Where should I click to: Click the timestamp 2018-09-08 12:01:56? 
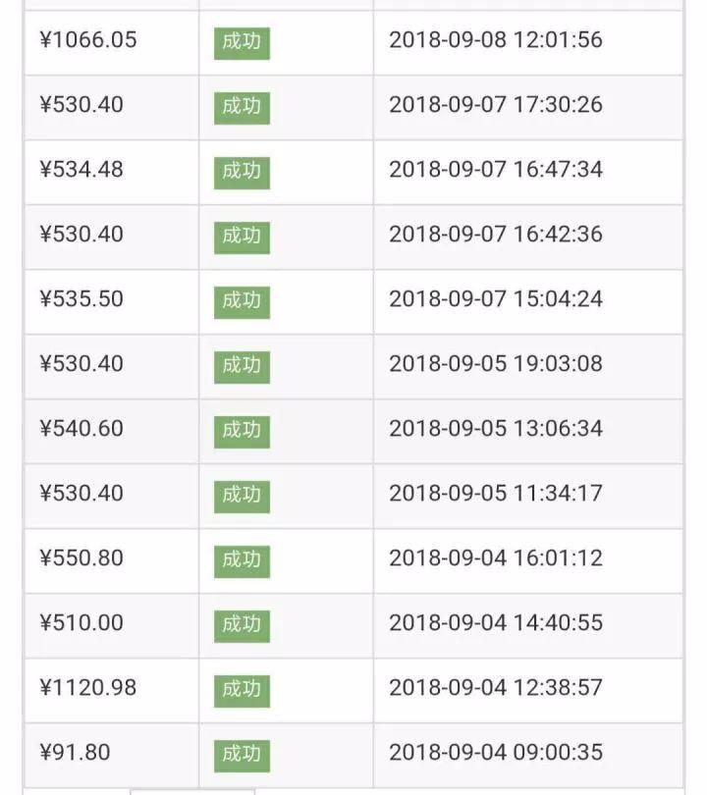point(496,40)
